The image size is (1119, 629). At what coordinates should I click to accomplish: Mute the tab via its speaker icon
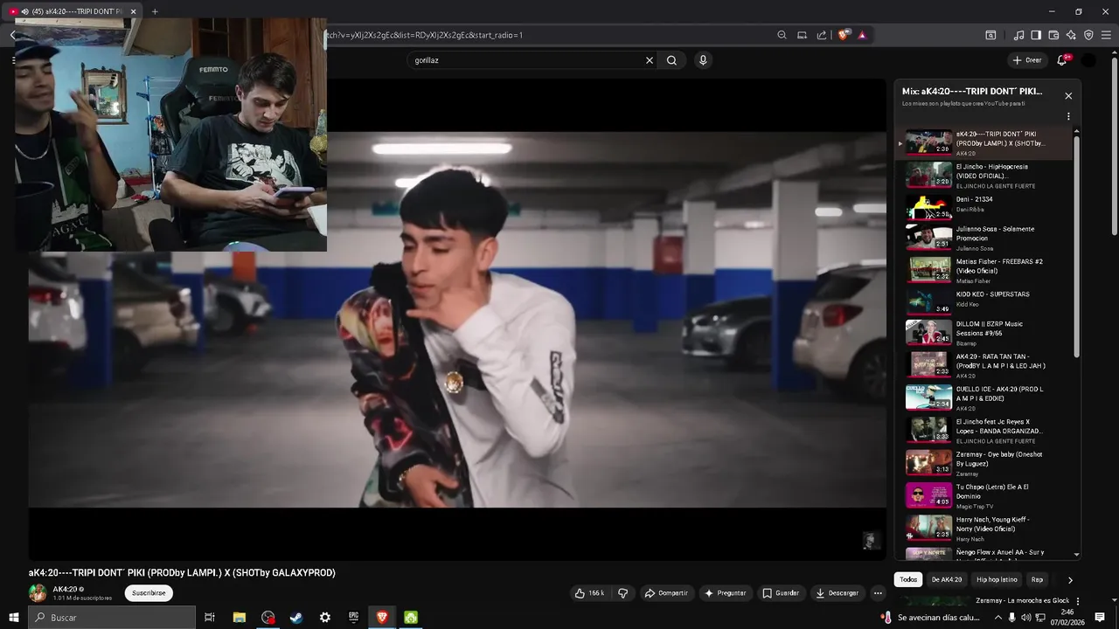click(x=24, y=11)
